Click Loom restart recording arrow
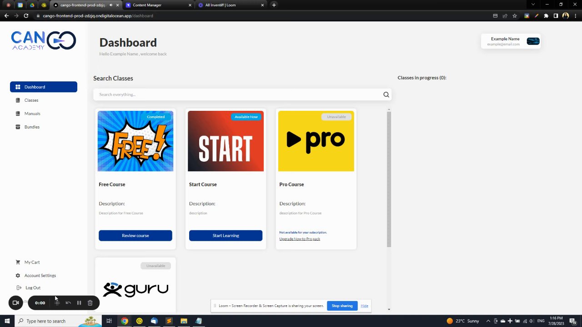The height and width of the screenshot is (327, 582). click(68, 302)
